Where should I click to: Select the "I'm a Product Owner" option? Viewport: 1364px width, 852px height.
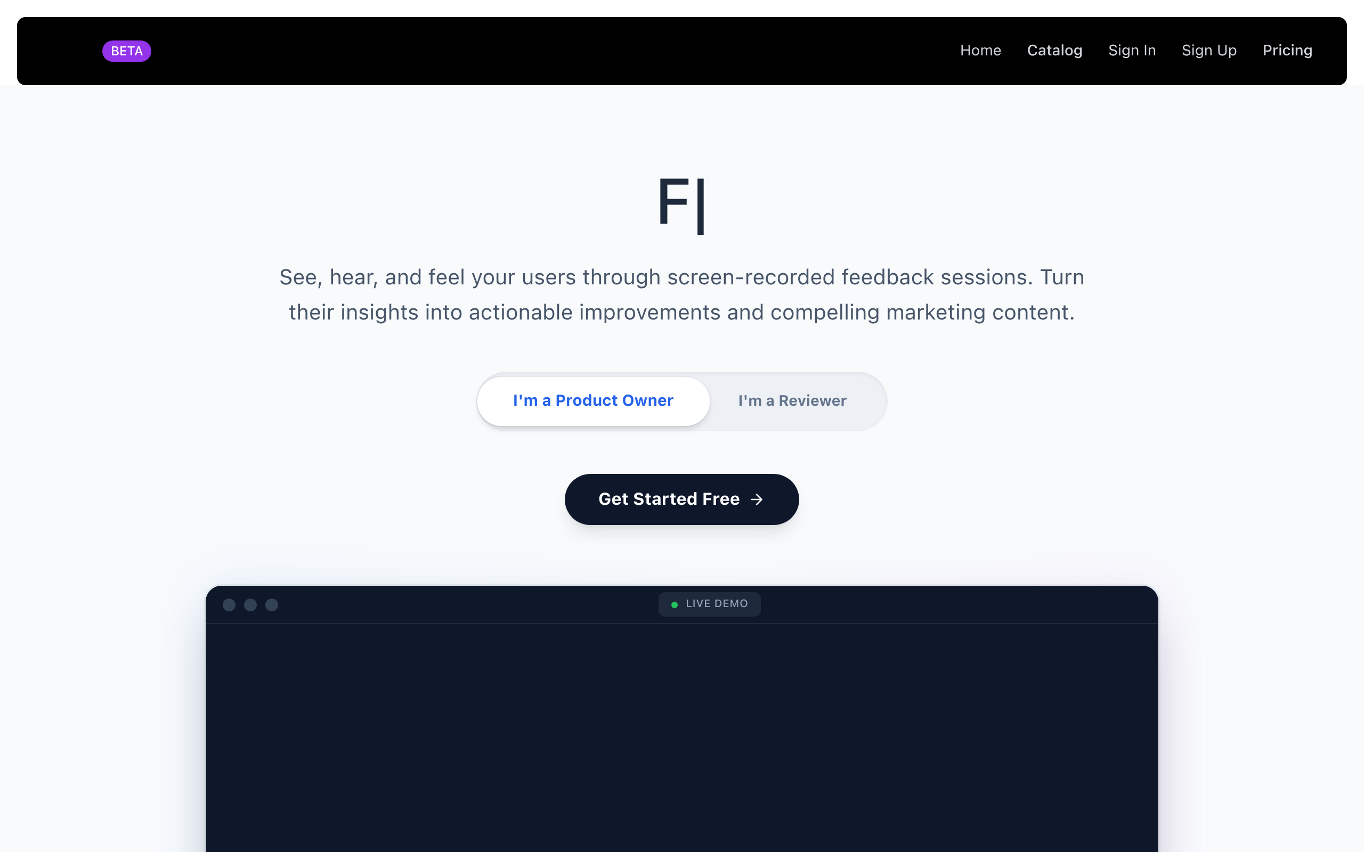(x=593, y=400)
